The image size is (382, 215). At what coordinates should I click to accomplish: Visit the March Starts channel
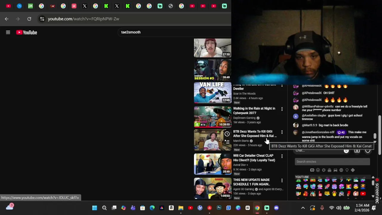241,141
